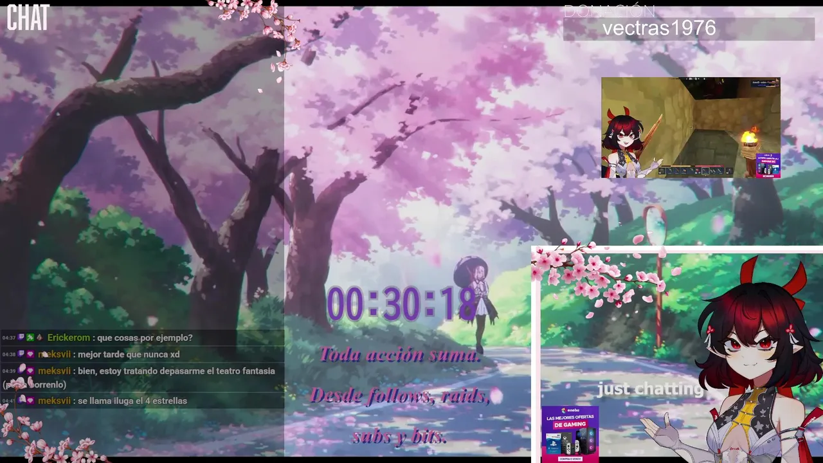Click the flame badge before Erickerom's name
The height and width of the screenshot is (463, 823).
39,338
